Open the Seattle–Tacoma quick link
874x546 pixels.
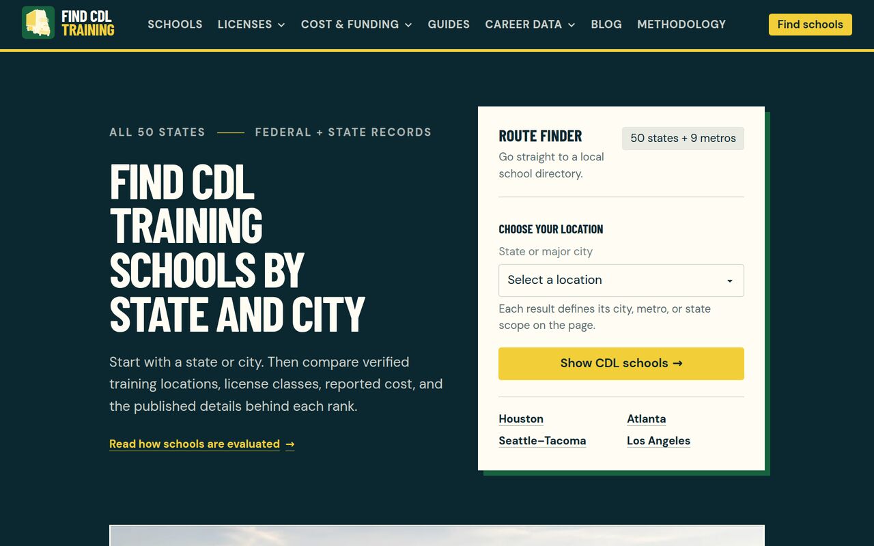tap(542, 441)
